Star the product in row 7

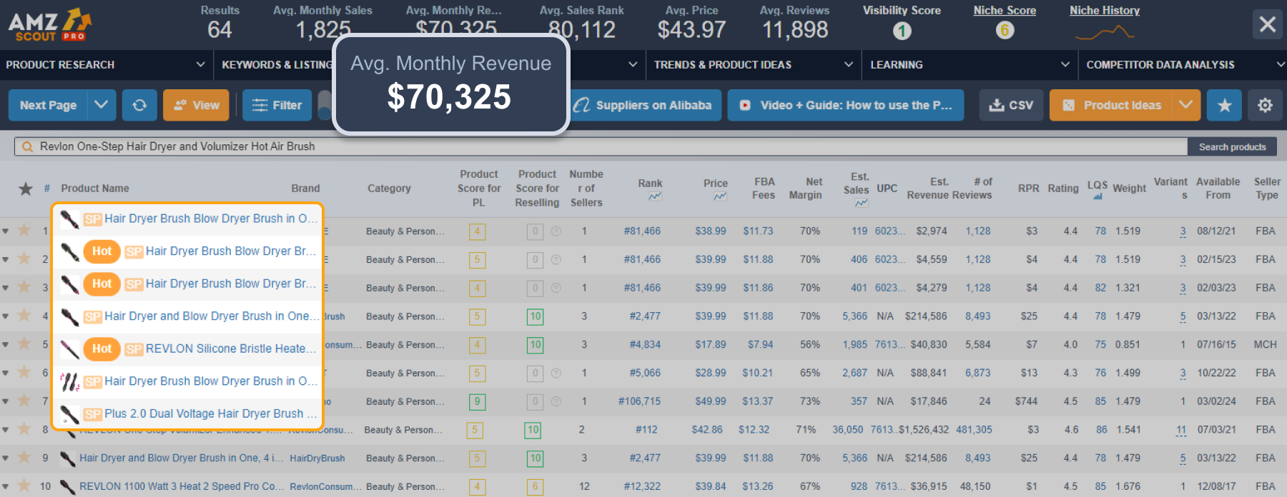pos(24,401)
